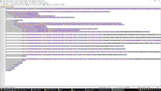This screenshot has width=161, height=91.
Task: Save the current file with toolbar icon
Action: [x=5, y=5]
